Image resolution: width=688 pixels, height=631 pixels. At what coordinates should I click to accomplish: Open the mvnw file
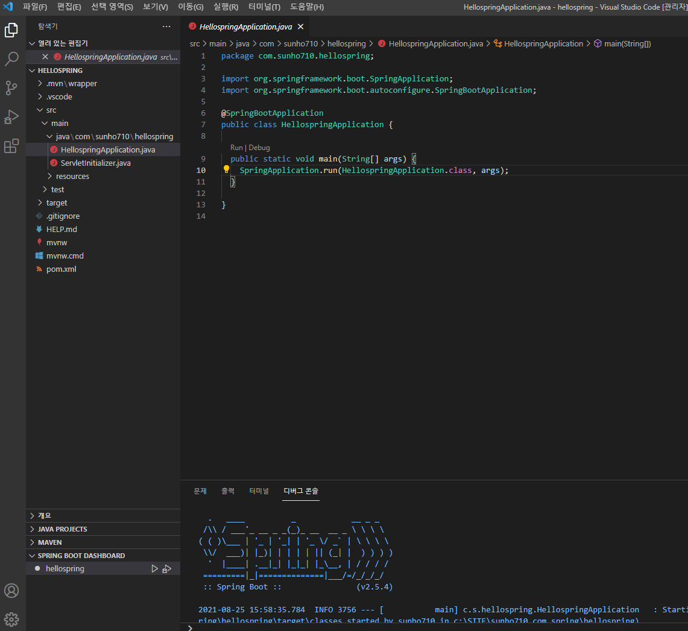(x=57, y=242)
